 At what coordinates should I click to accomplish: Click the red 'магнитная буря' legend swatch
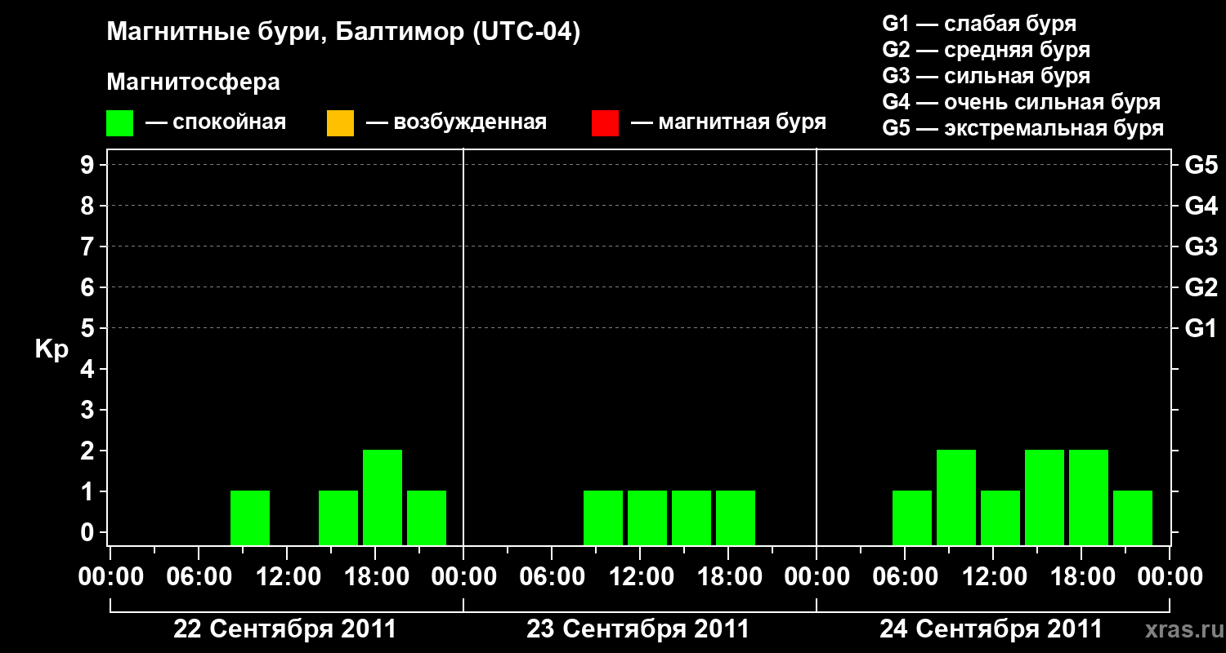[605, 123]
